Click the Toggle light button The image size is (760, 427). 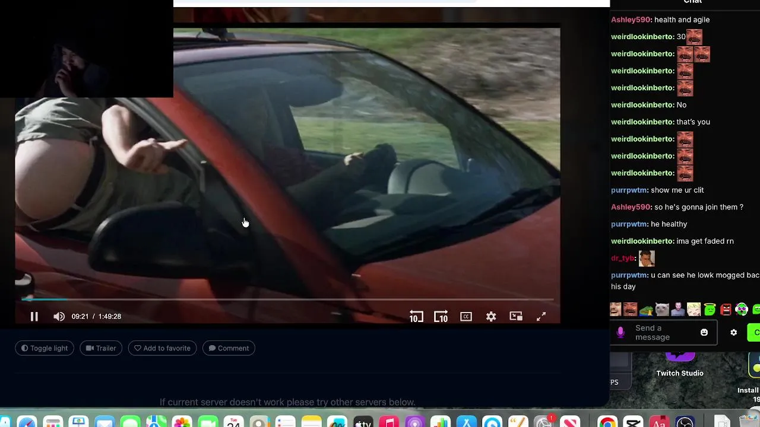click(45, 348)
